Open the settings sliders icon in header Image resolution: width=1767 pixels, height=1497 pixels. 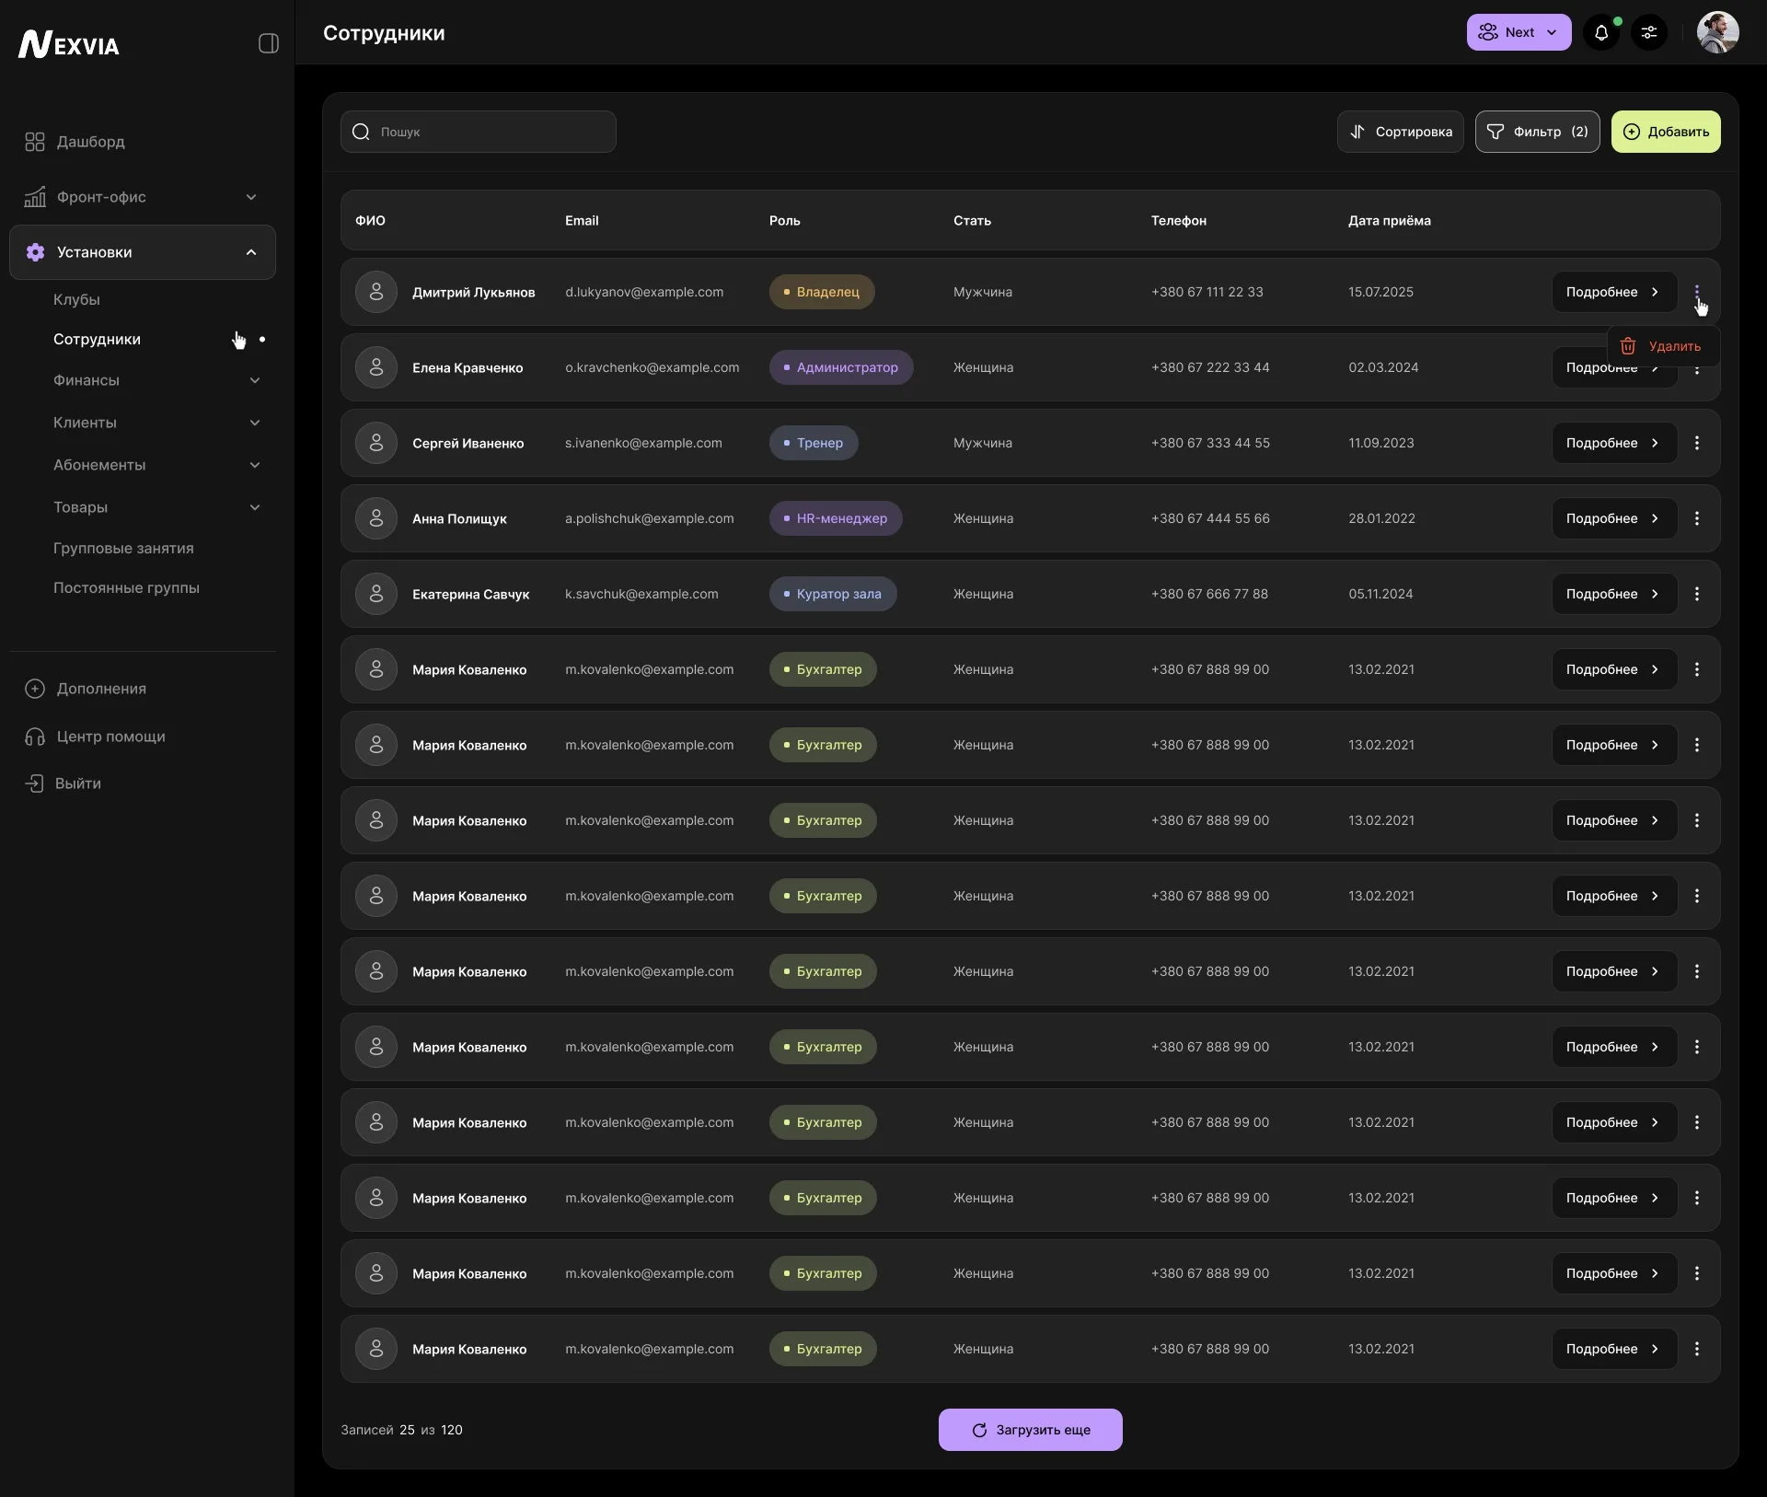(1649, 33)
